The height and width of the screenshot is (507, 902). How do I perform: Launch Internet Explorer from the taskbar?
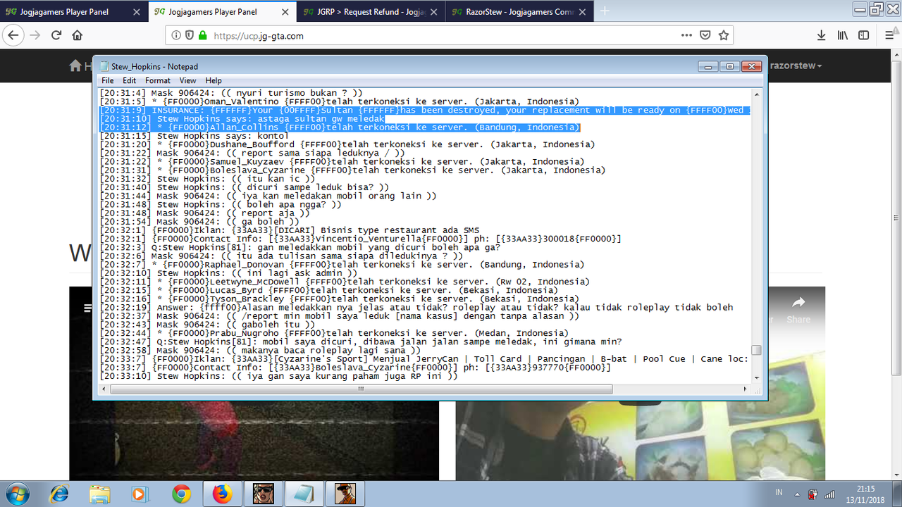tap(60, 494)
